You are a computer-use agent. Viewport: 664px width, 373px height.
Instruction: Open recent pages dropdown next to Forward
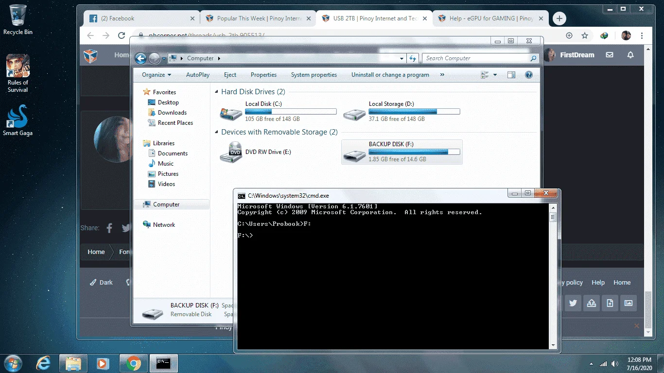(x=164, y=59)
